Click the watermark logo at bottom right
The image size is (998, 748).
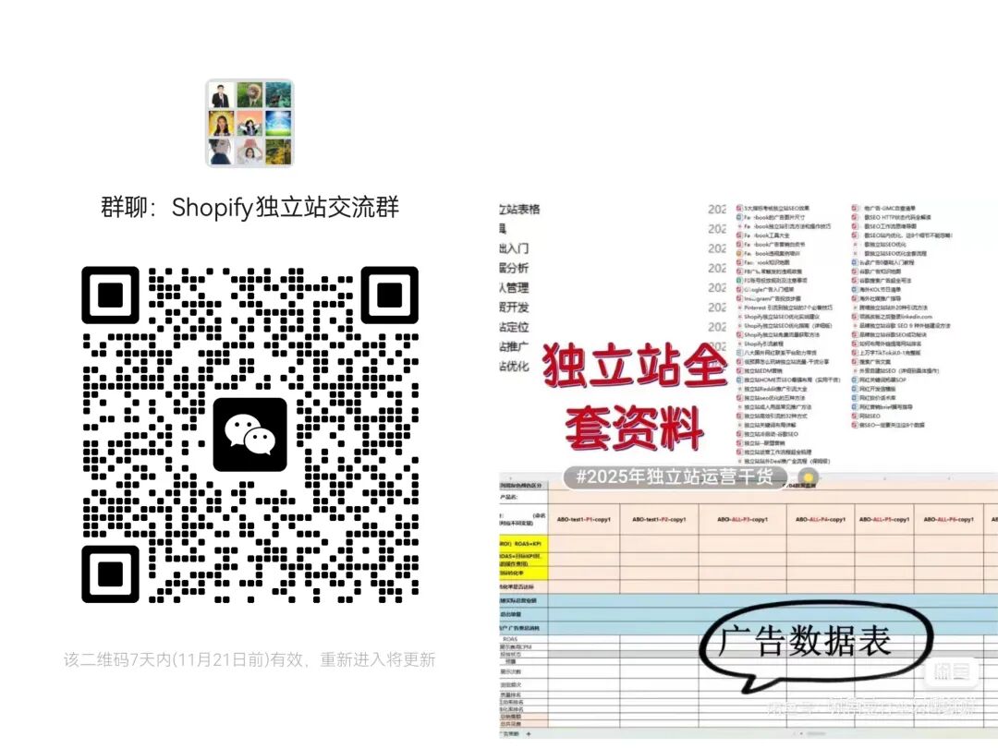point(949,673)
